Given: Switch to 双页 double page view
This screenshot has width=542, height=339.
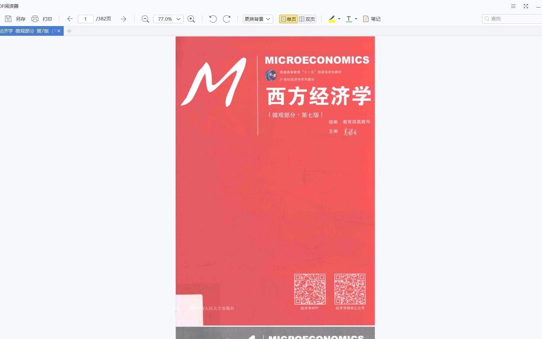Looking at the screenshot, I should point(307,19).
